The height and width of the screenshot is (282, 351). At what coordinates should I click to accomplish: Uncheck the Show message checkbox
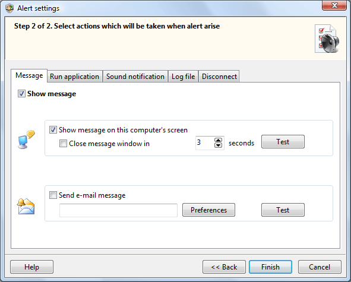click(21, 94)
